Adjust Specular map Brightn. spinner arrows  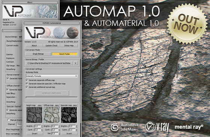tap(76, 126)
